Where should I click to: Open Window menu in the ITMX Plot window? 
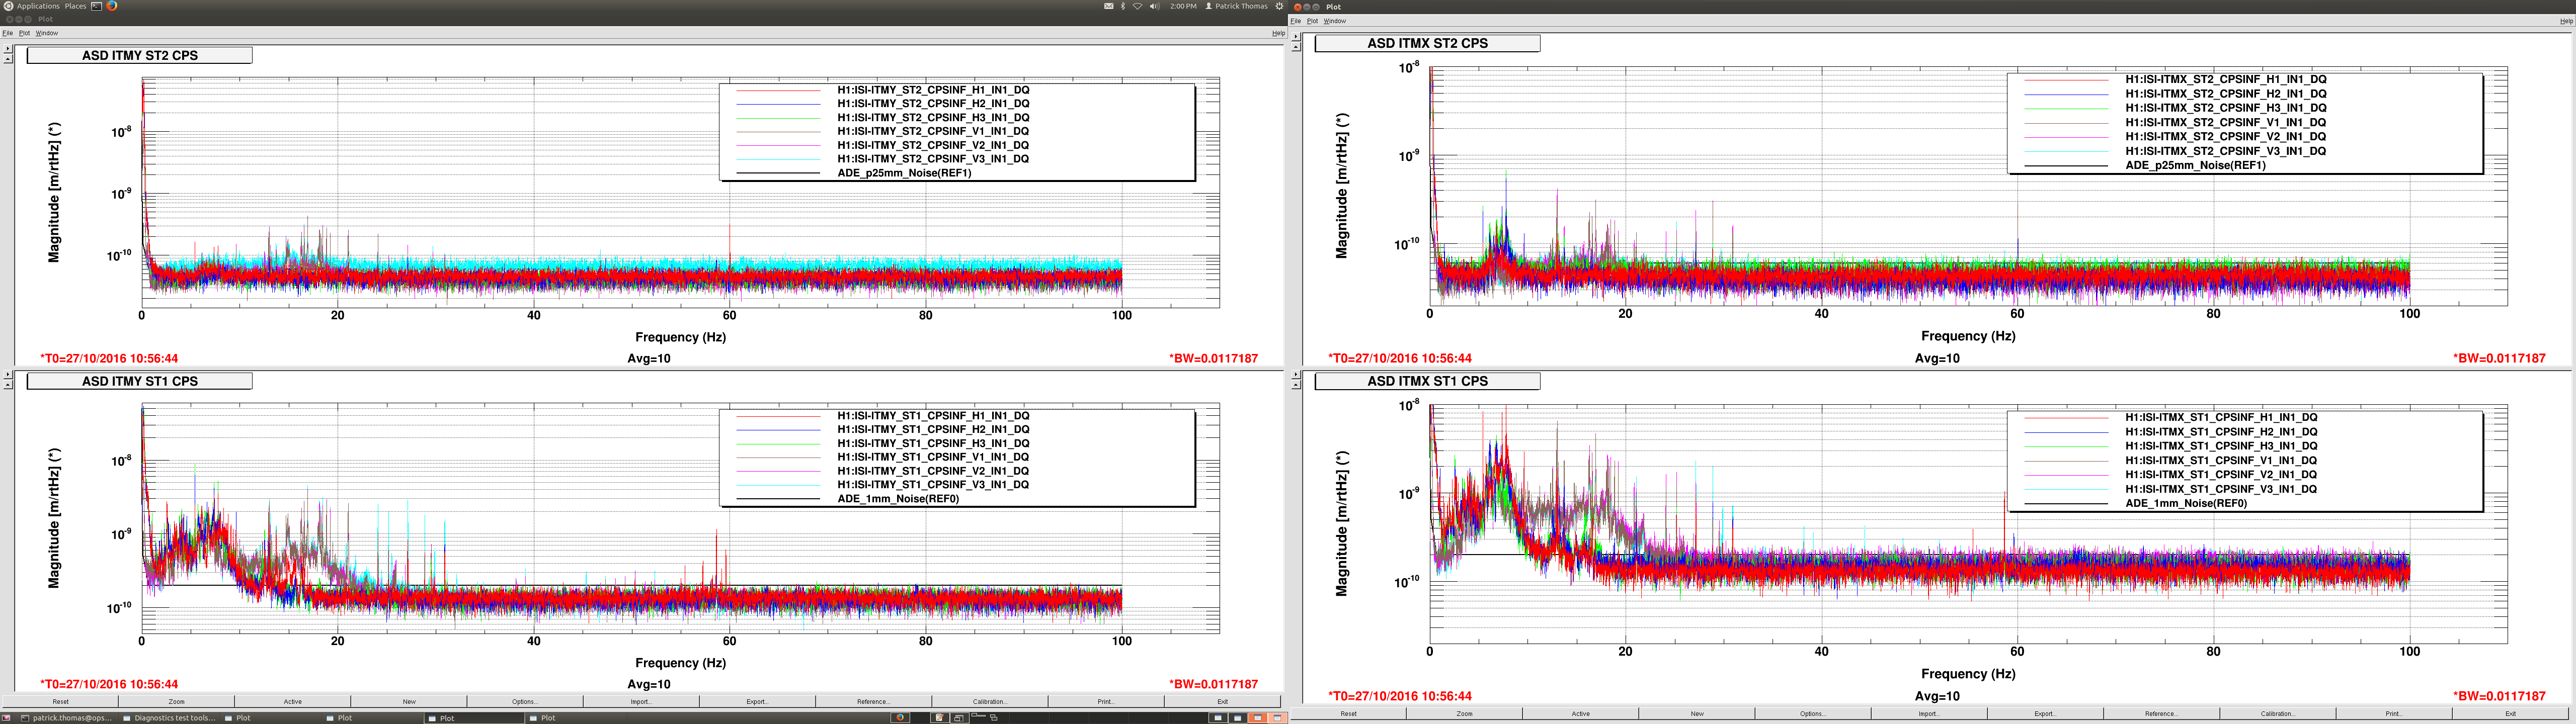[x=1335, y=21]
